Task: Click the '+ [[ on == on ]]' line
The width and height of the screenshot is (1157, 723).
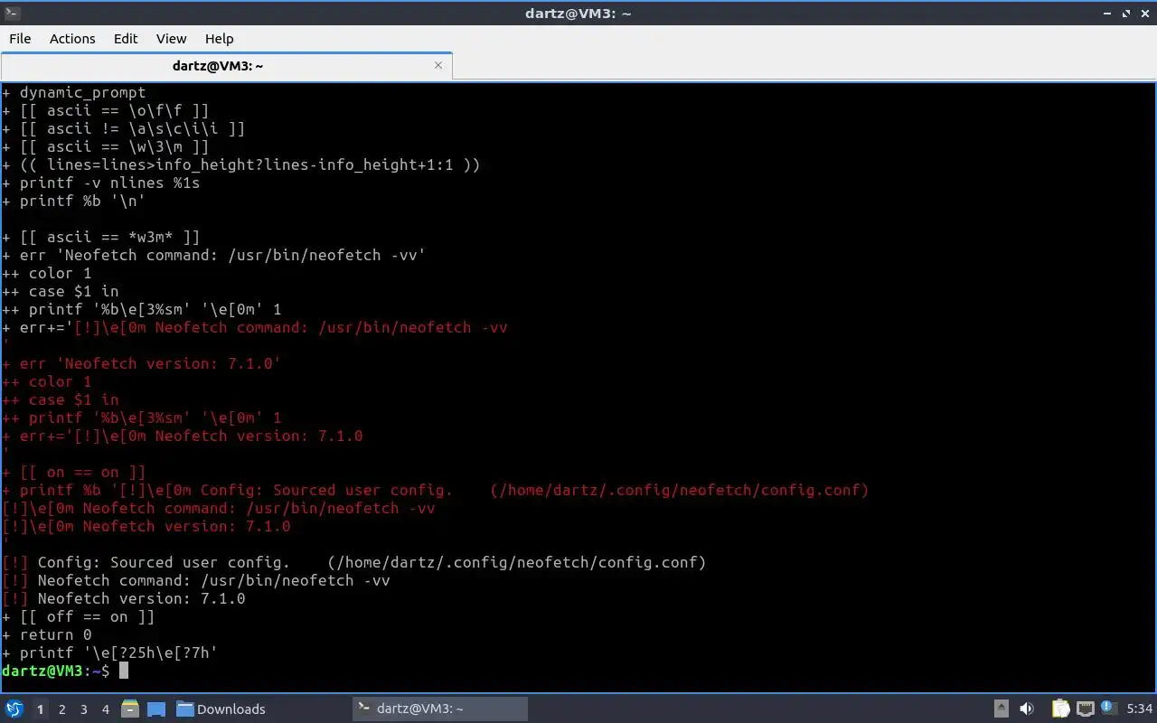Action: (74, 472)
